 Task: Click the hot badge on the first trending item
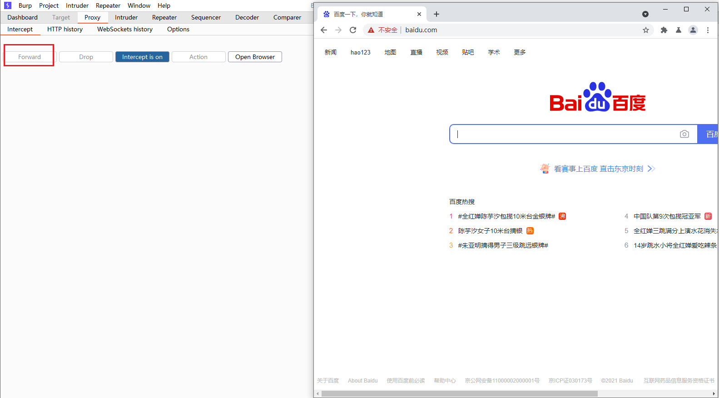[x=562, y=216]
